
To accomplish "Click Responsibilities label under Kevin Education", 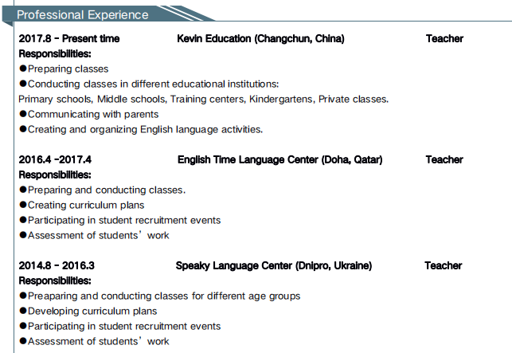I will (55, 54).
